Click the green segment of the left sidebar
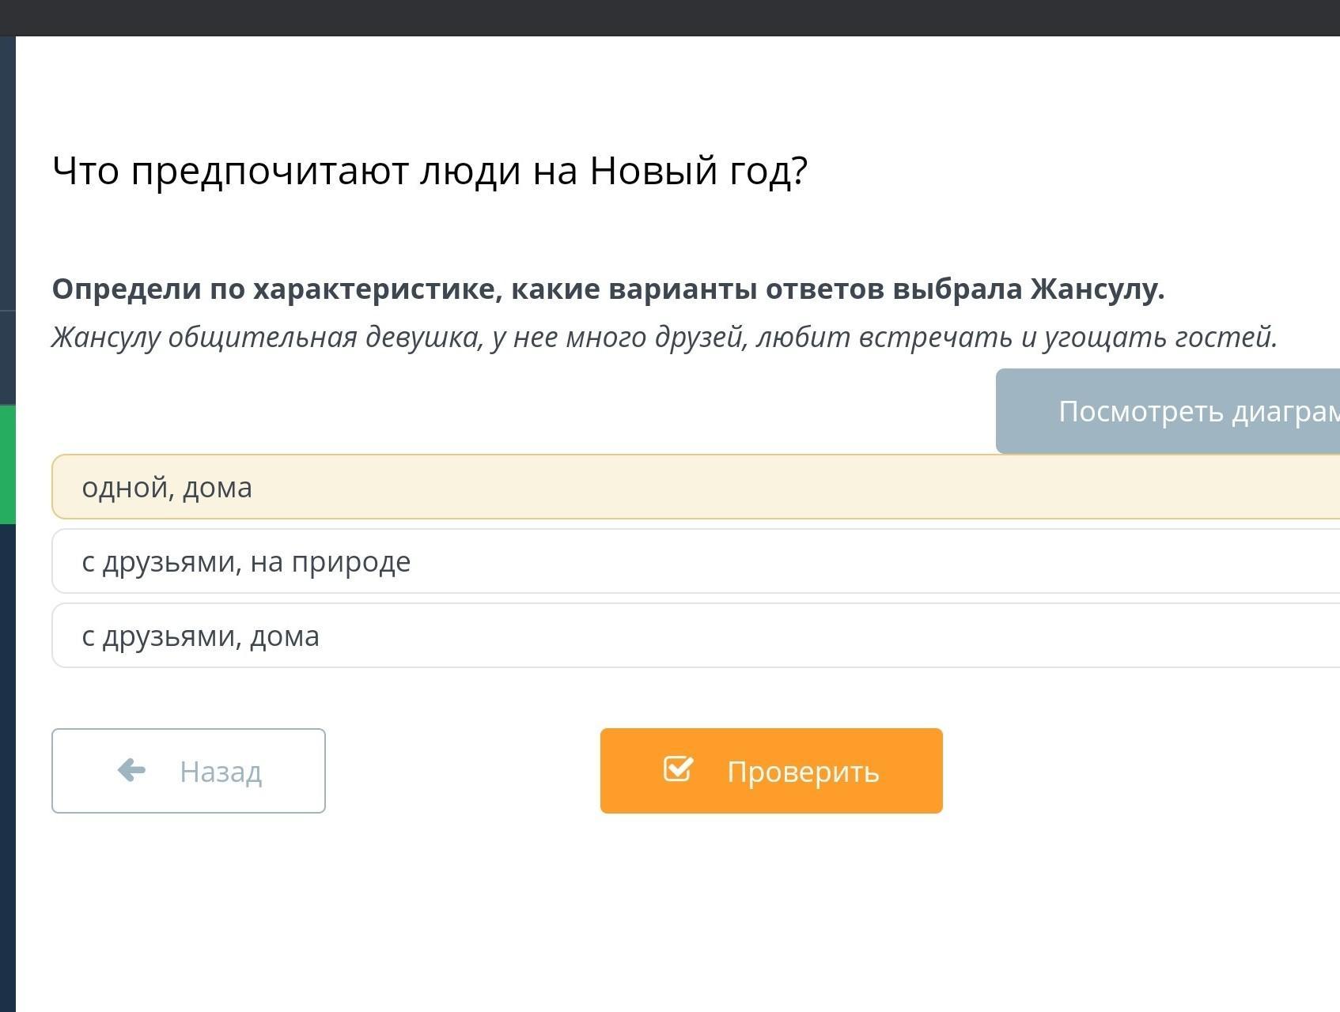1340x1012 pixels. point(7,464)
